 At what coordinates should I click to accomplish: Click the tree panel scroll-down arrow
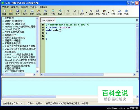[x=37, y=72]
